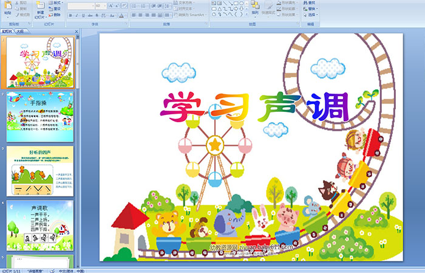Viewport: 425px width, 273px height.
Task: Decrease font size with small A button
Action: (x=117, y=5)
